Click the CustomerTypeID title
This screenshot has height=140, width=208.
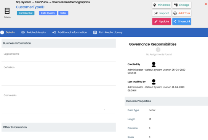click(x=30, y=7)
